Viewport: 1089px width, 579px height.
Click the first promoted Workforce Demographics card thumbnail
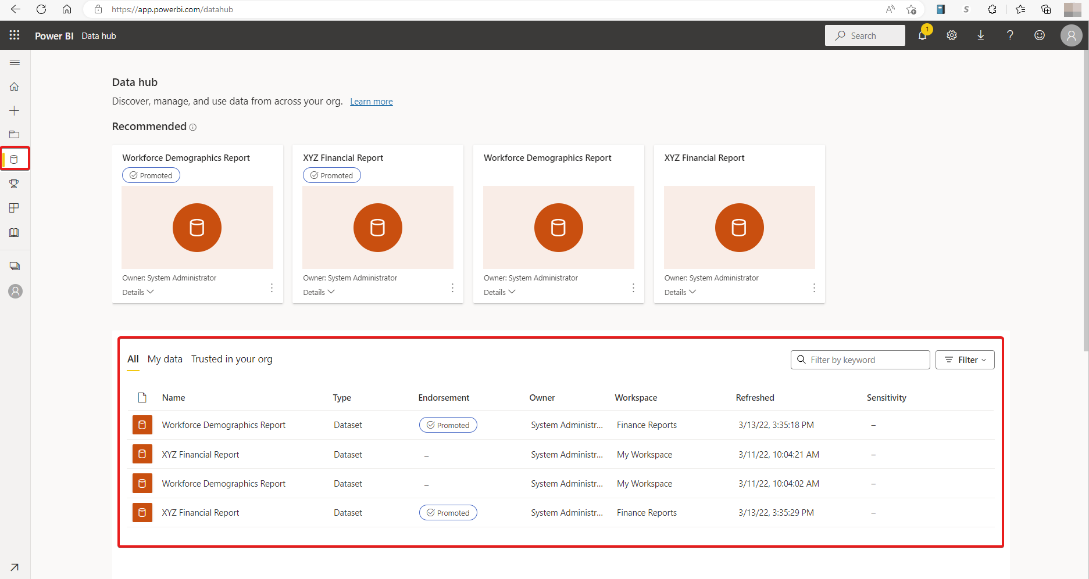(197, 227)
